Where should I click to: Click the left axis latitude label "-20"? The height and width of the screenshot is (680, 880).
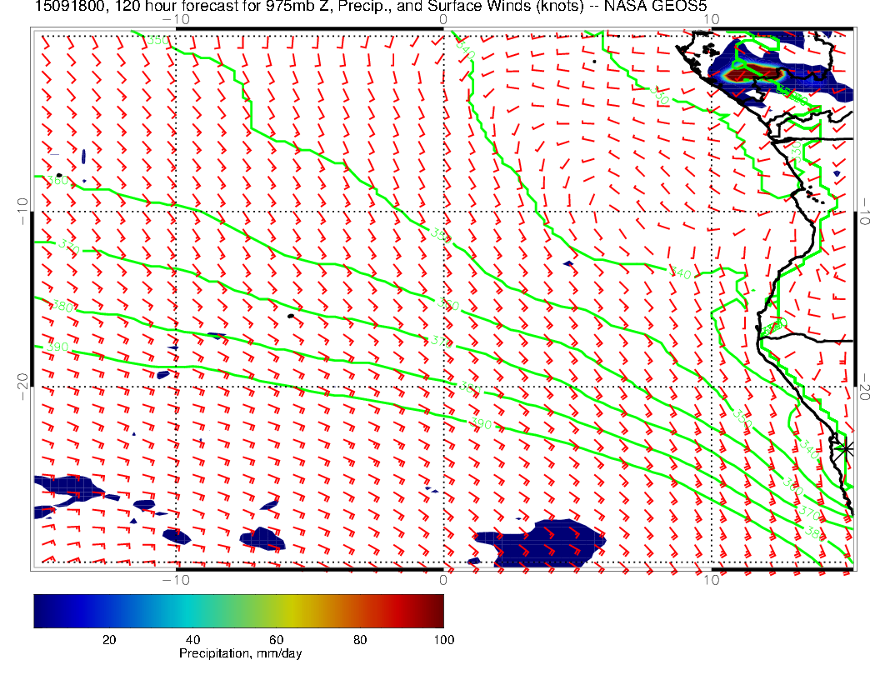(x=22, y=387)
